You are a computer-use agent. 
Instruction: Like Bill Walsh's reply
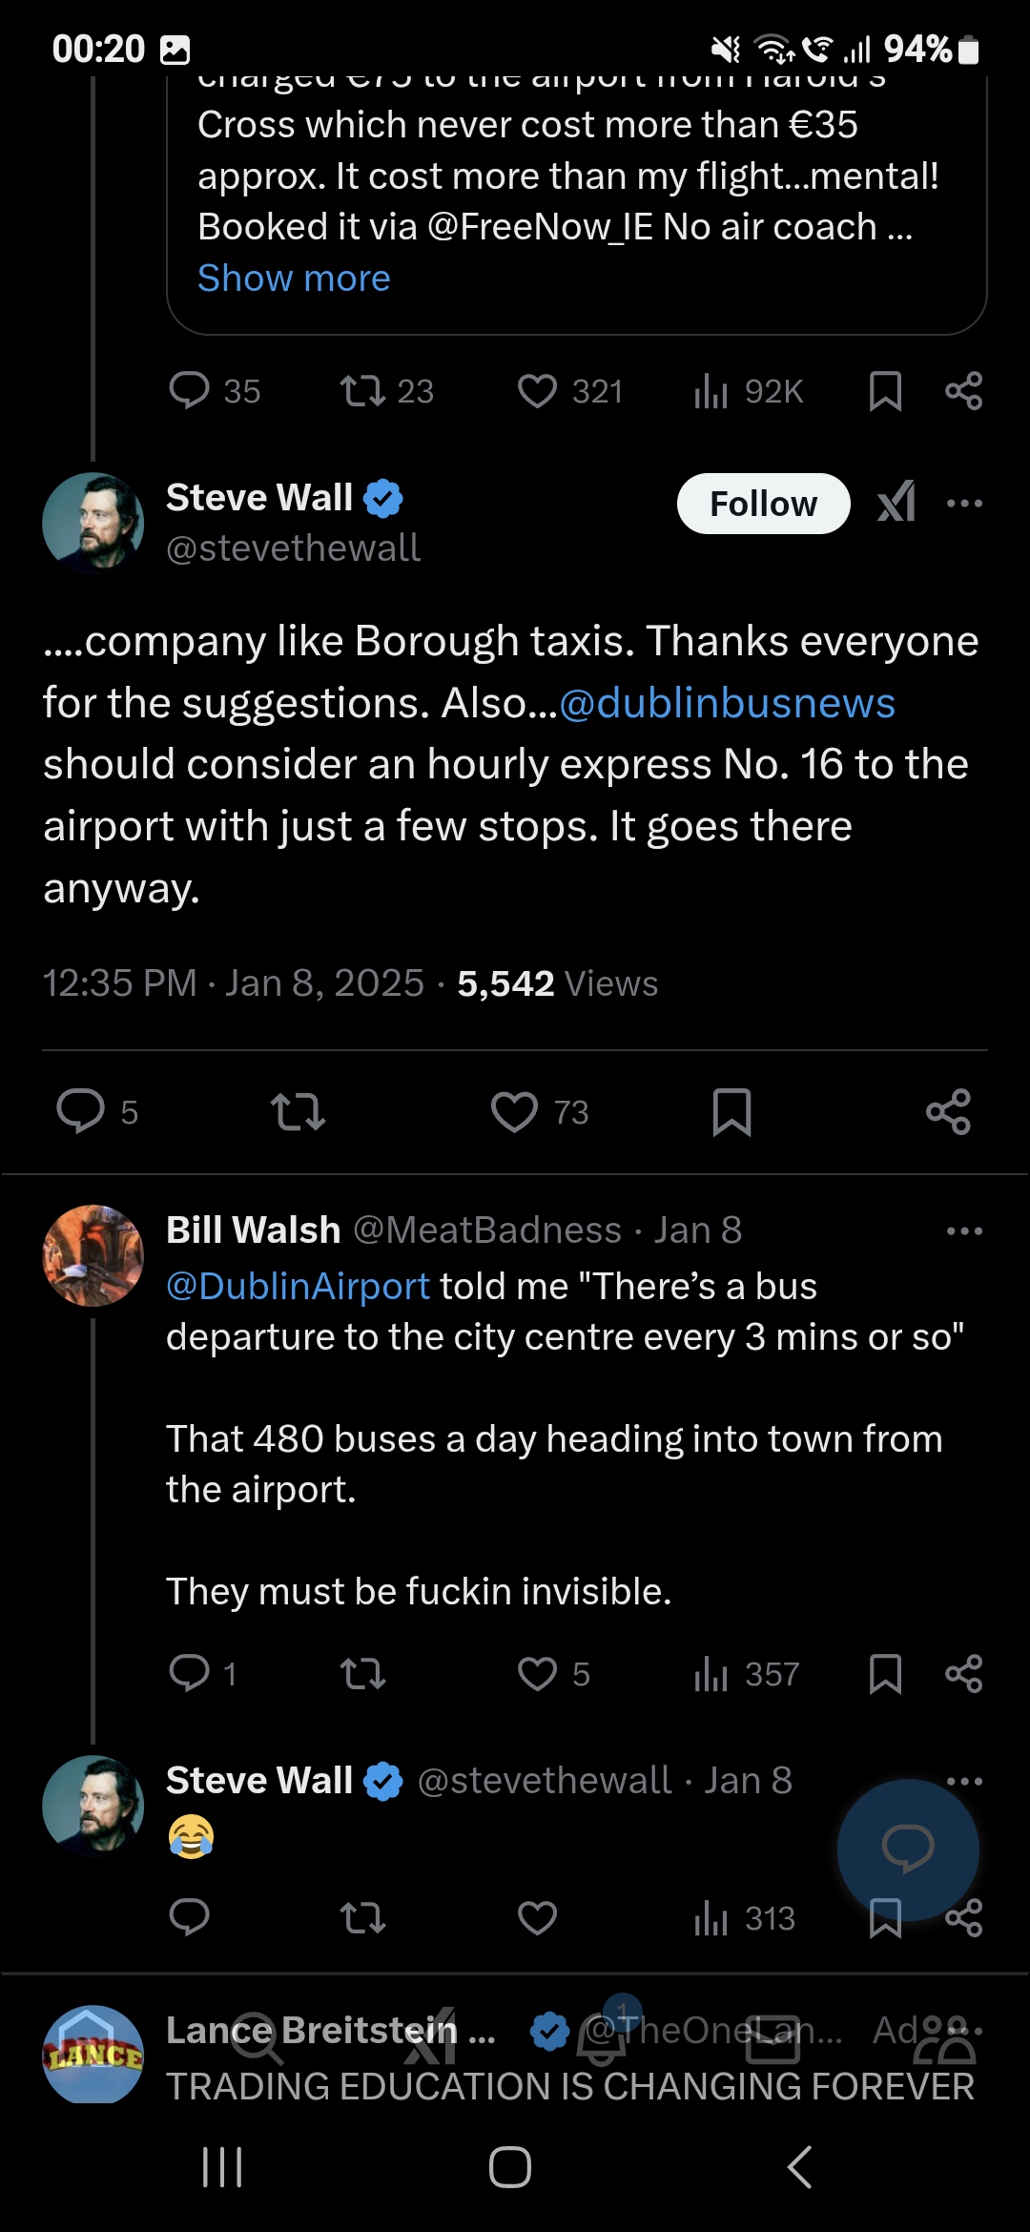[537, 1673]
